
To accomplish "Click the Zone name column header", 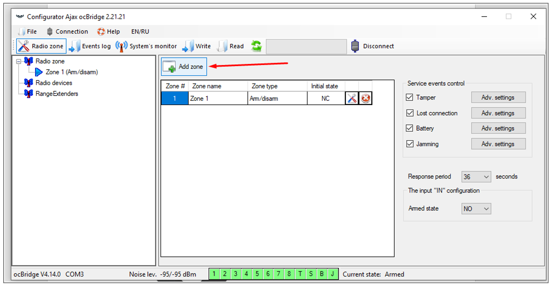I will 218,86.
